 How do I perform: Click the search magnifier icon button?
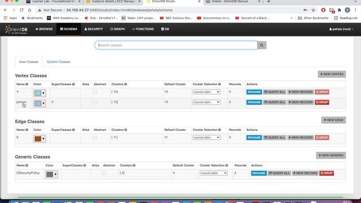[262, 45]
